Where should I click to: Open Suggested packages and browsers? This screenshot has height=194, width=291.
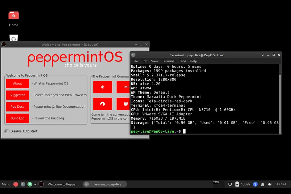coord(17,95)
